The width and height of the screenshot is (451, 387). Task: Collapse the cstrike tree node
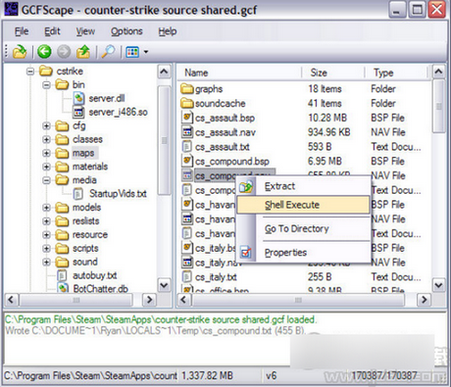(x=30, y=72)
